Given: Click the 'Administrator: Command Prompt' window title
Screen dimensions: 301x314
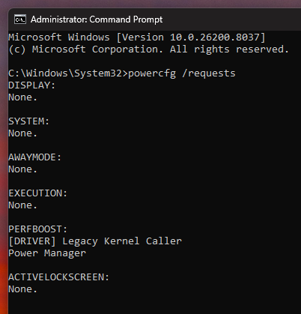Looking at the screenshot, I should pos(97,19).
